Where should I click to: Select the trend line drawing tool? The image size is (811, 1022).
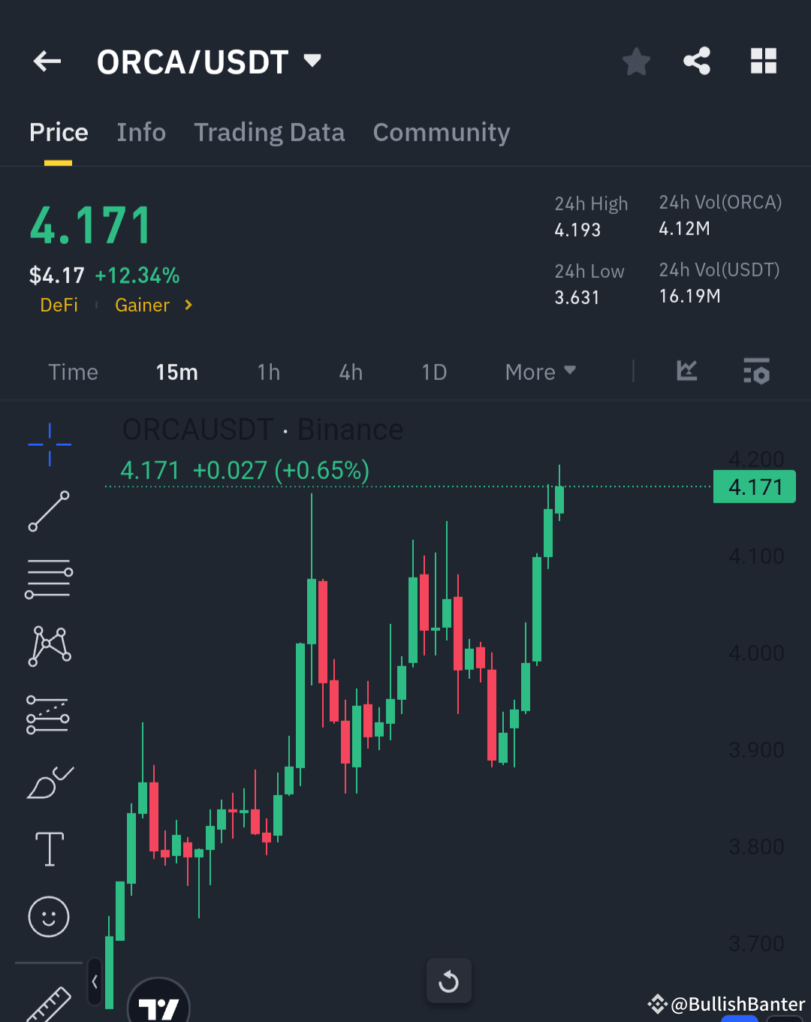(x=48, y=512)
